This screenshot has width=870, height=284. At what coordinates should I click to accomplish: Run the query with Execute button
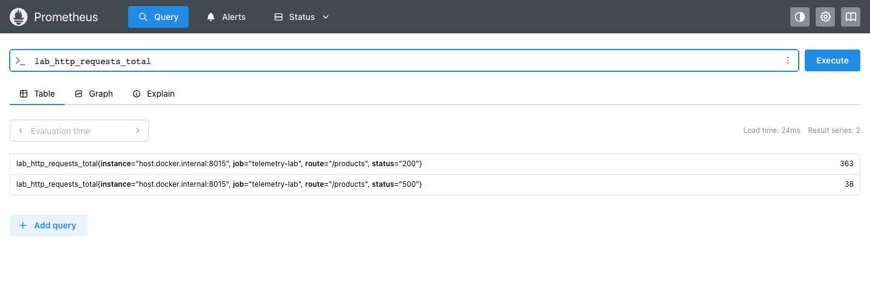[x=833, y=60]
